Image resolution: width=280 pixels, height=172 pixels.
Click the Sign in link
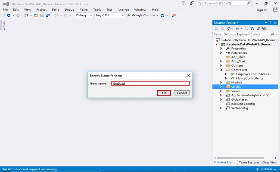click(261, 10)
